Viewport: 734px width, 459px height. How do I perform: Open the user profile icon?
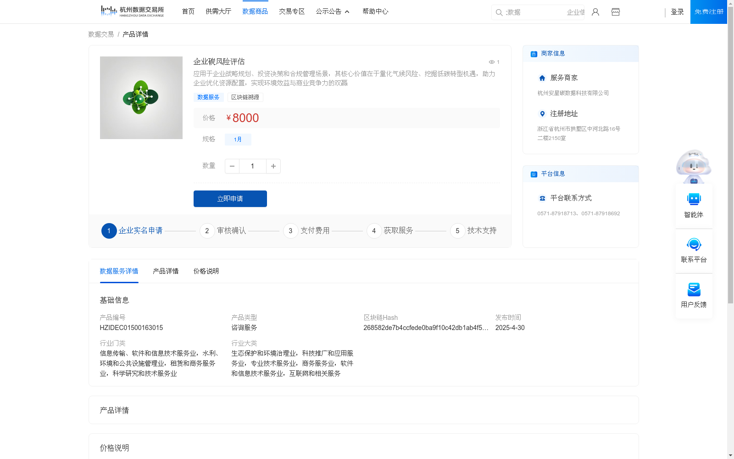[595, 12]
